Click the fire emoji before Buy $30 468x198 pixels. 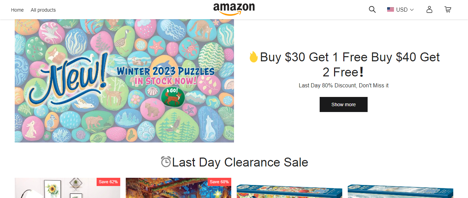click(x=254, y=57)
